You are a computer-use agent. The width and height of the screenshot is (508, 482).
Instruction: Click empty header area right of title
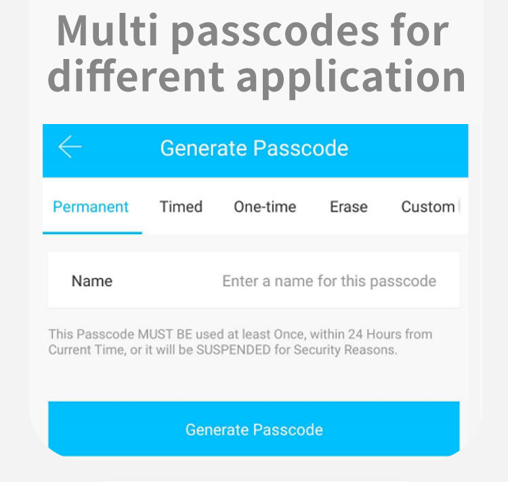(413, 148)
